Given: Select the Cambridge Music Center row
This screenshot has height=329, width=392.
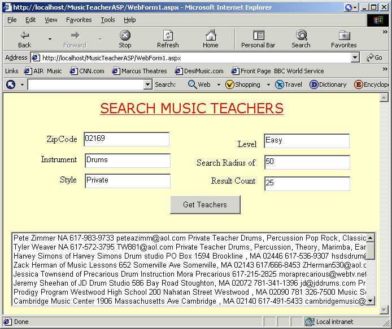Looking at the screenshot, I should tap(189, 301).
